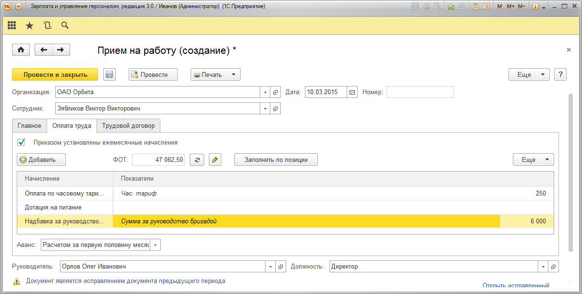Focus the Номер input field

pos(420,92)
